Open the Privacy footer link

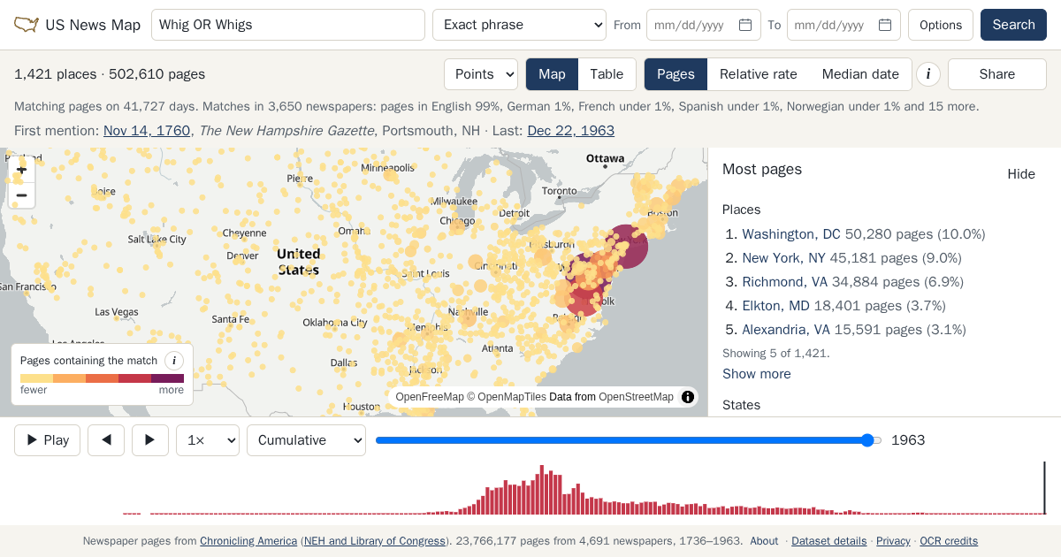pyautogui.click(x=893, y=541)
